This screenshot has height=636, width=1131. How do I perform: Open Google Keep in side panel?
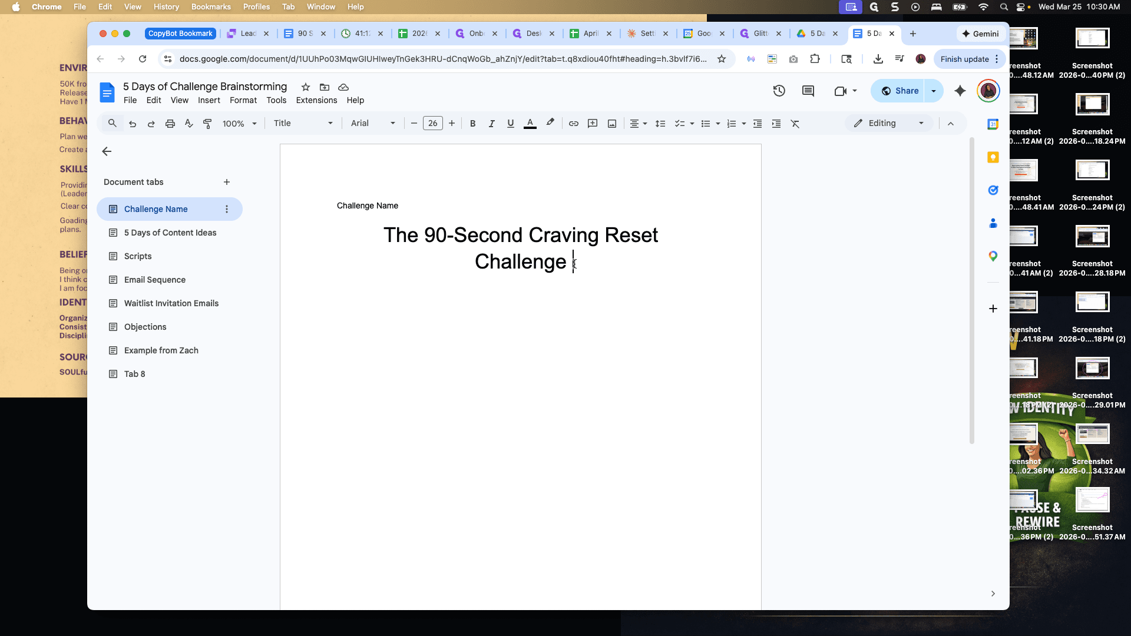pyautogui.click(x=993, y=157)
